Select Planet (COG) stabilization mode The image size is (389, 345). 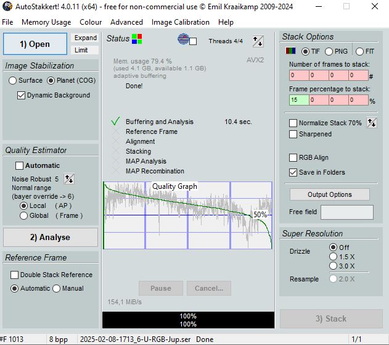[71, 80]
